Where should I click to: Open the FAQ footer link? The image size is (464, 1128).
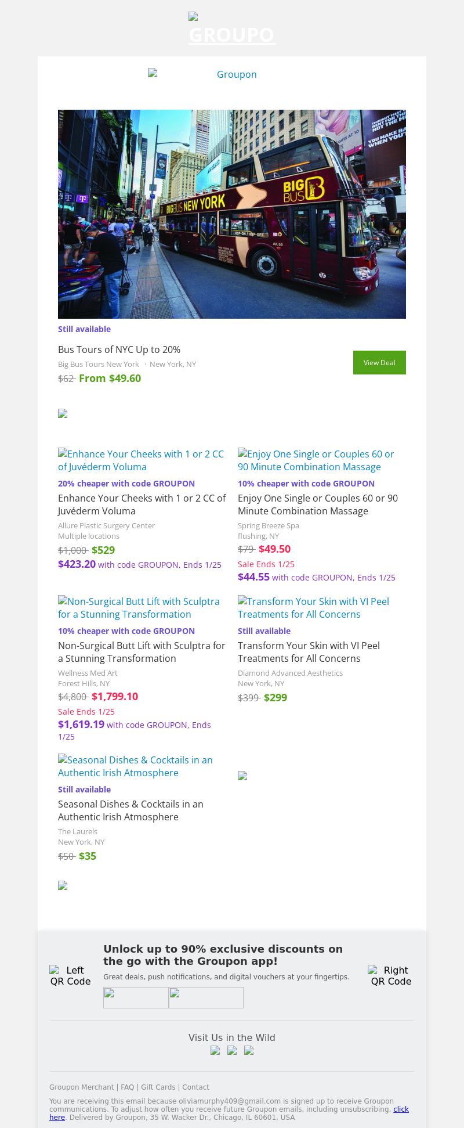[128, 1087]
